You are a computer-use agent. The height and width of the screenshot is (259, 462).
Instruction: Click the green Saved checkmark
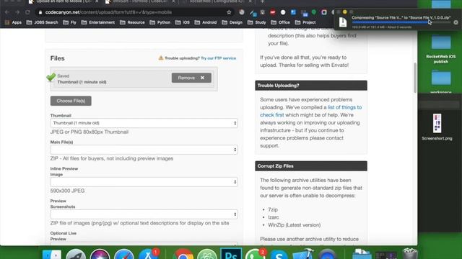51,77
